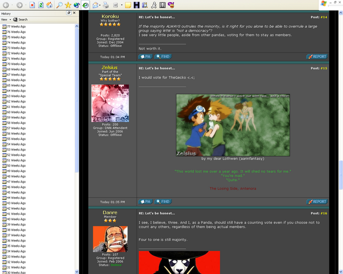Click the black H toolbar icon
Screen dimensions: 343x274
coord(137,5)
